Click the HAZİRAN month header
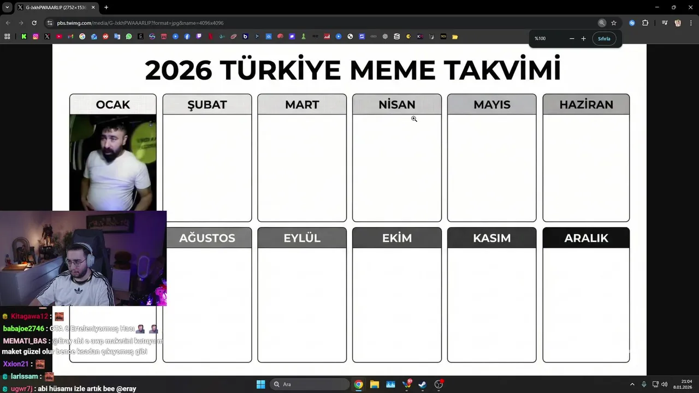Viewport: 699px width, 393px height. (586, 104)
